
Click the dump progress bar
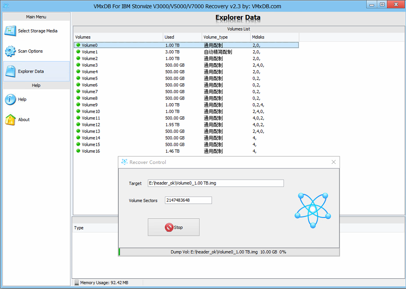coord(229,252)
